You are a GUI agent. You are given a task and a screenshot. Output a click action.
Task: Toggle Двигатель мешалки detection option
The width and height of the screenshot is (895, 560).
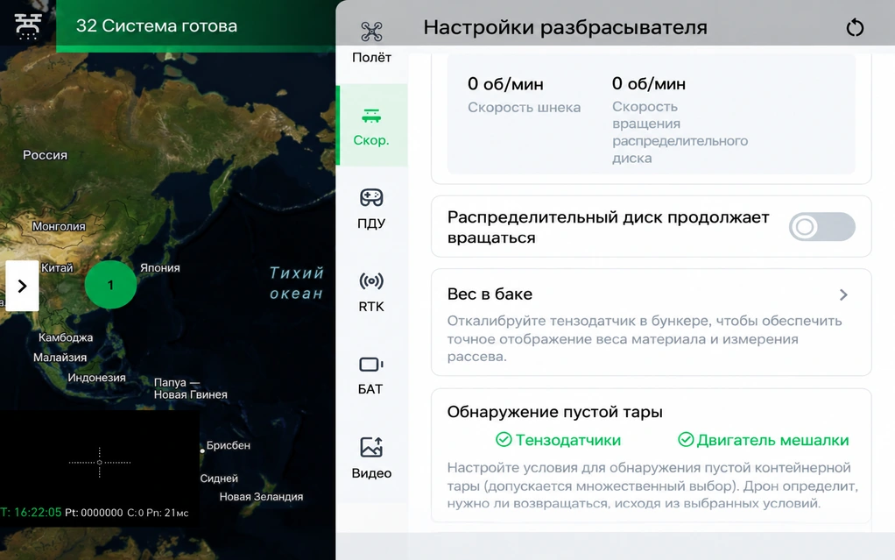click(763, 440)
